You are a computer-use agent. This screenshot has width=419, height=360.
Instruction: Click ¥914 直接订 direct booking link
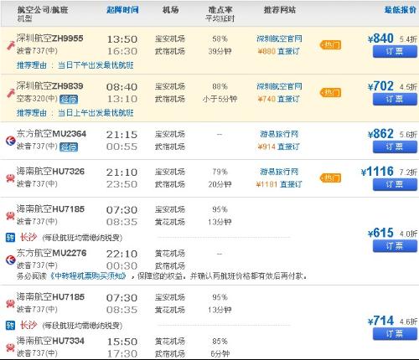(279, 147)
